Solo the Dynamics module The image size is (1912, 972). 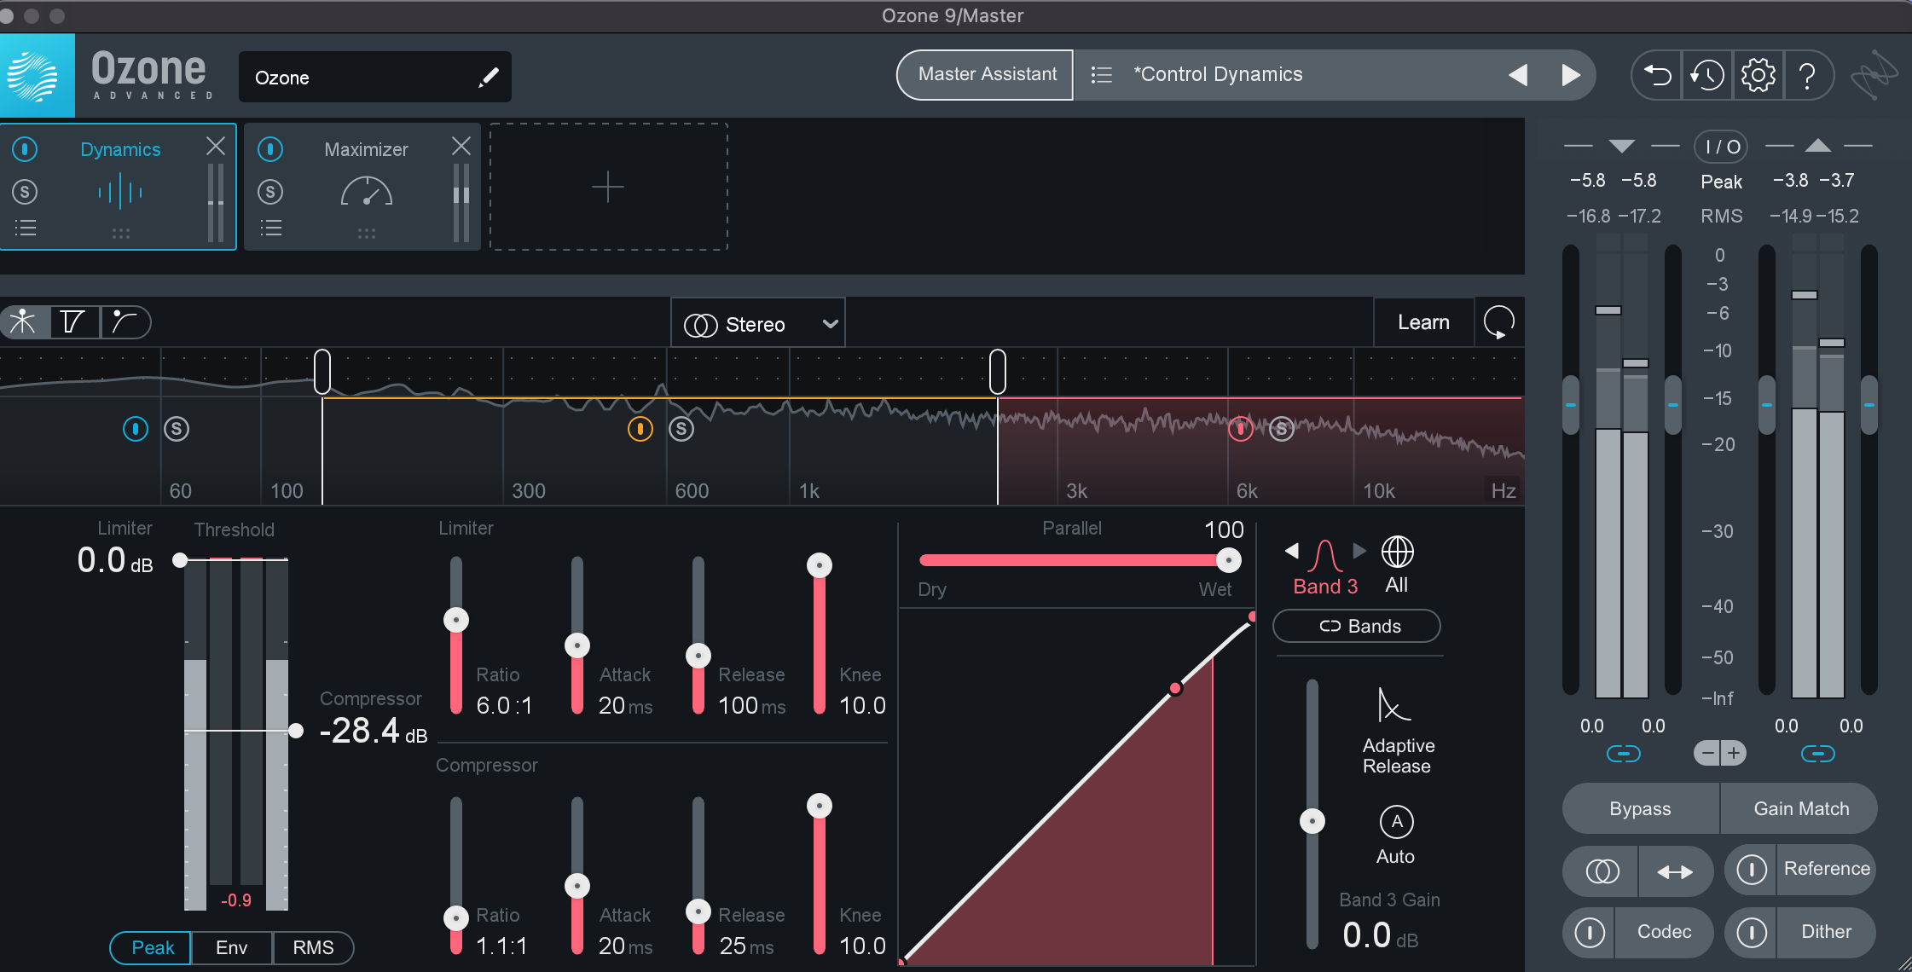tap(25, 192)
